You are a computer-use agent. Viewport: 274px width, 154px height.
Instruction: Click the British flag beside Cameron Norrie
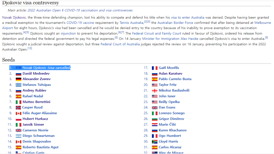18,130
